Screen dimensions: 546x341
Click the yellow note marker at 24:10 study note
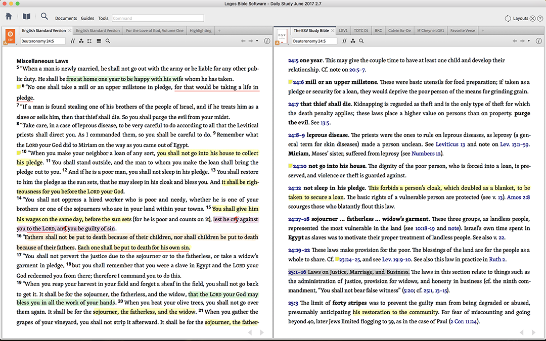coord(290,166)
